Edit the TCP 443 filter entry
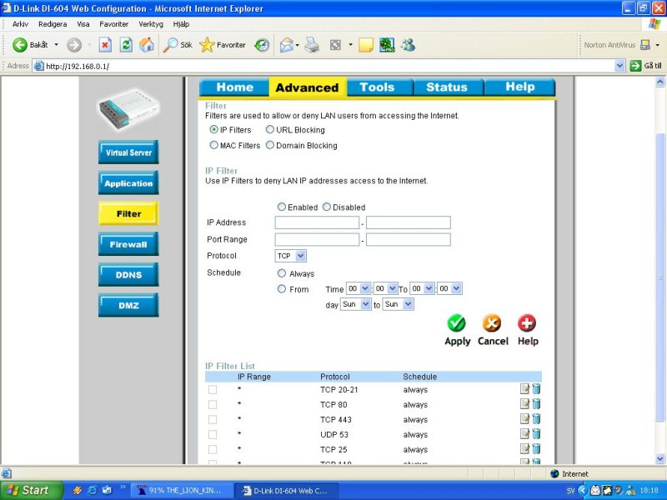This screenshot has height=500, width=667. [x=525, y=419]
